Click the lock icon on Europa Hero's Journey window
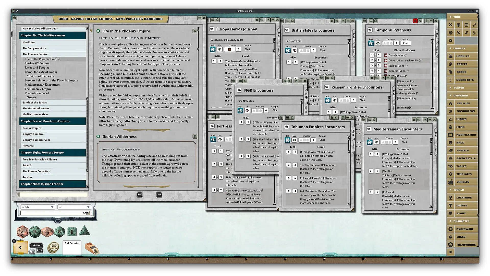The width and height of the screenshot is (490, 276). point(257,20)
